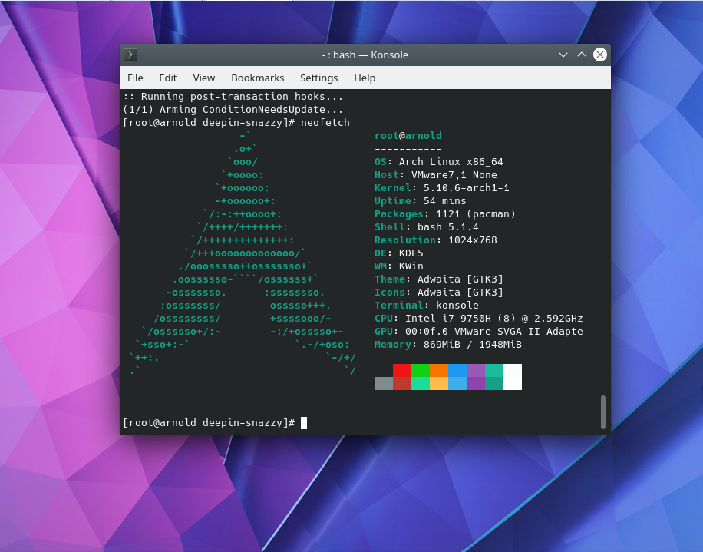Click the 'Uptime: 54 mins' line
This screenshot has height=552, width=703.
421,200
